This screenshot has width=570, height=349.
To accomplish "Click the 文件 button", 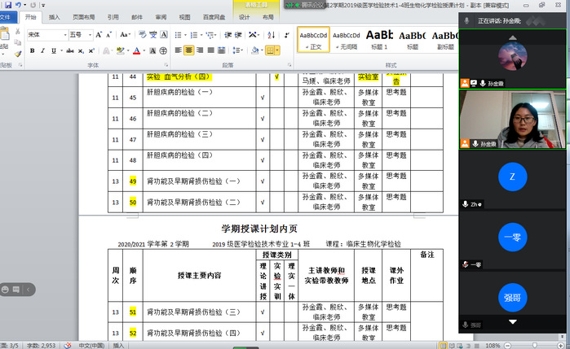I will (7, 16).
